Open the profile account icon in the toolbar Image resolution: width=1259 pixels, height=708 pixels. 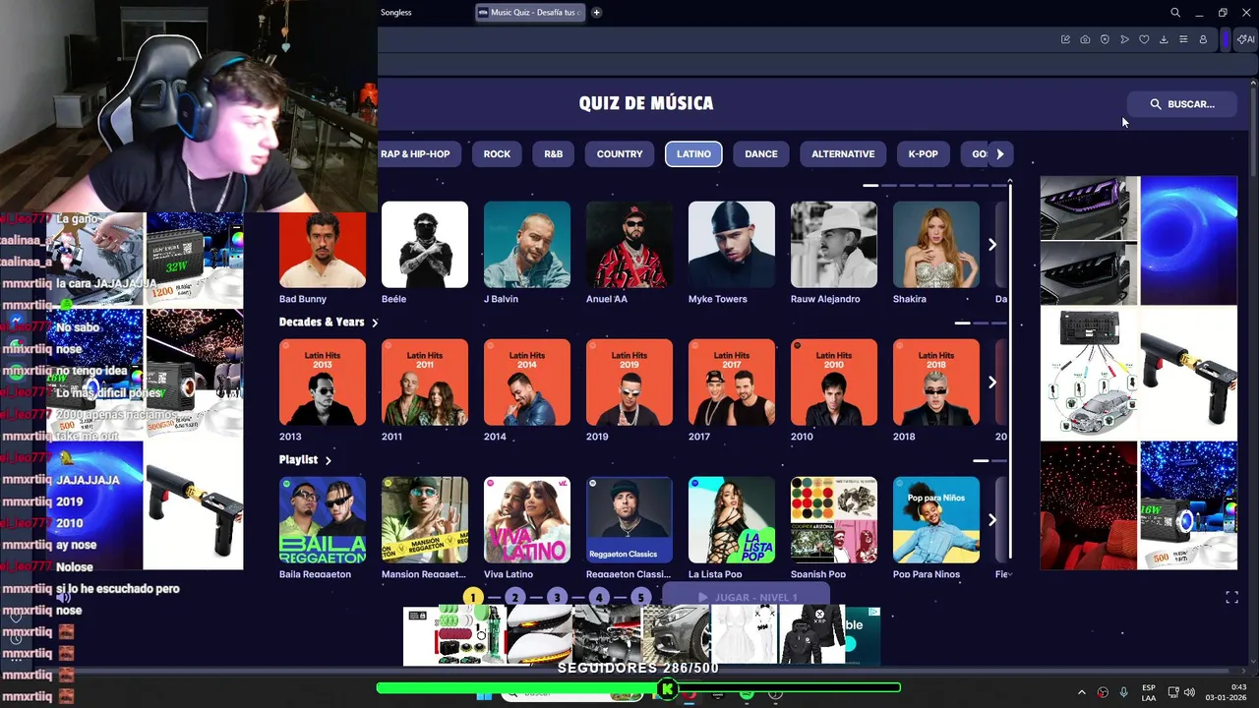[1203, 39]
